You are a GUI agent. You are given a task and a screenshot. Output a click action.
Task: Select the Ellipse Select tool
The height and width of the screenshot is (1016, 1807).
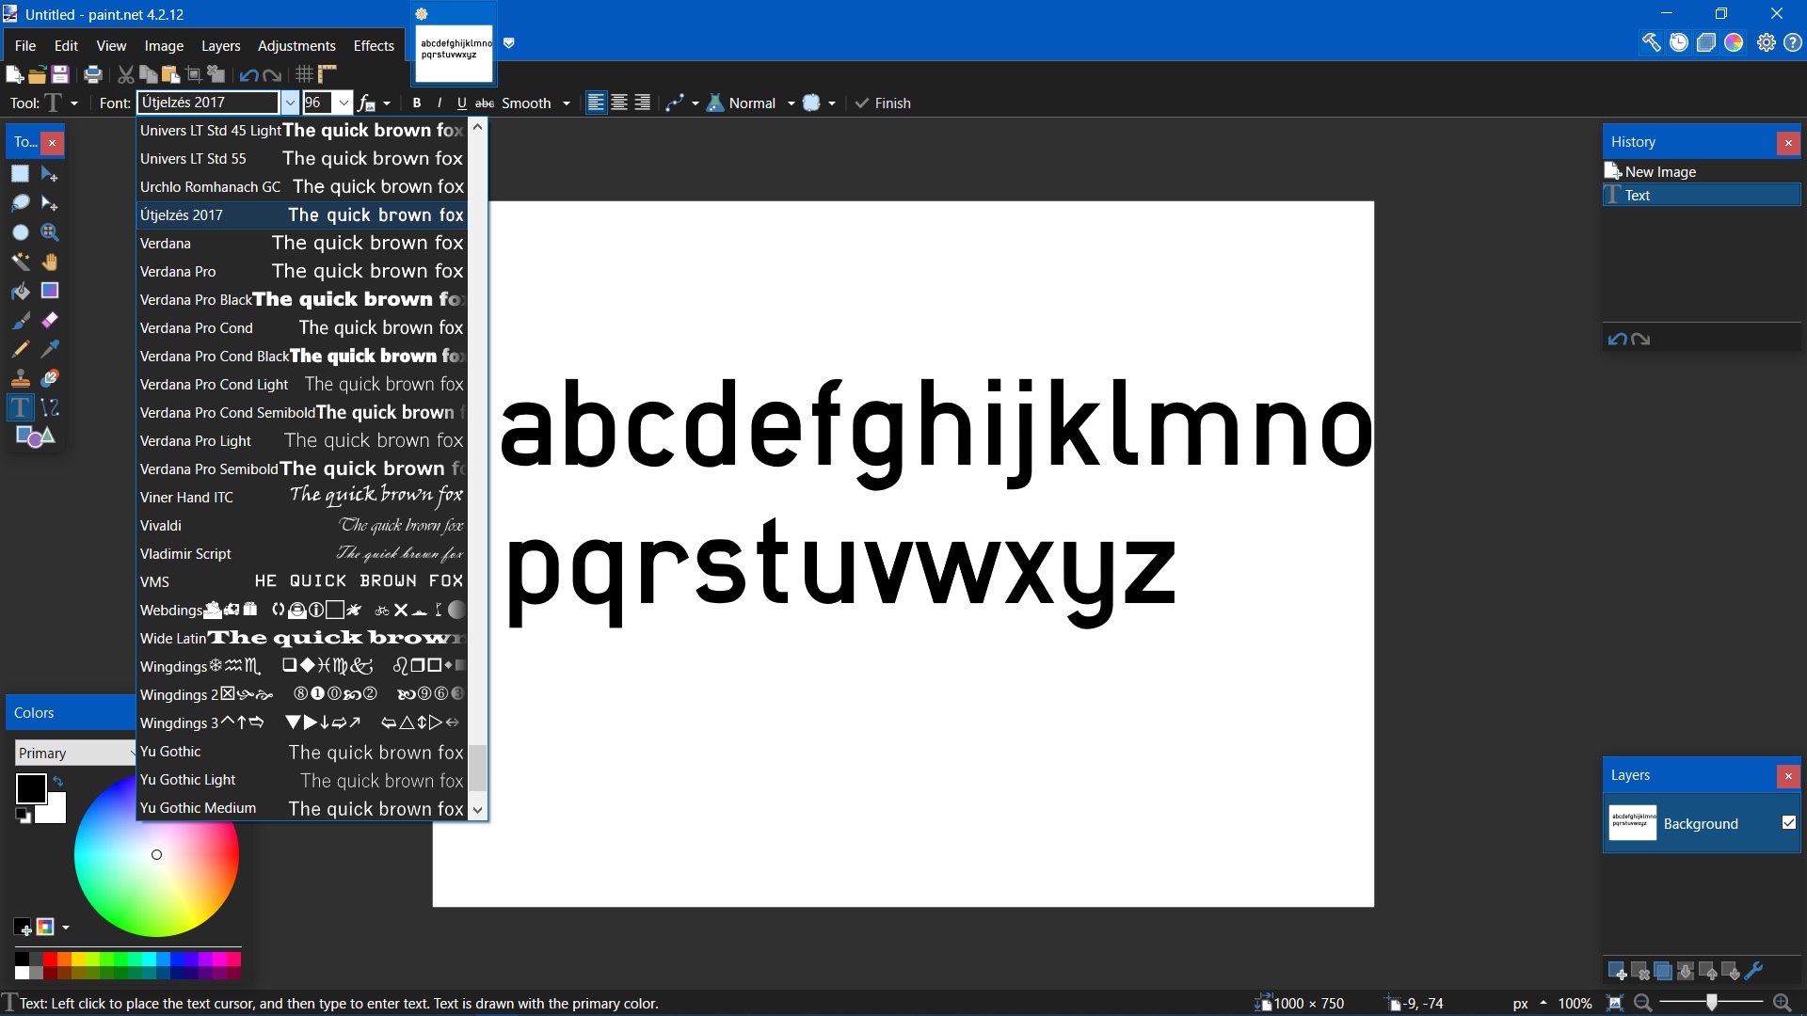pos(20,232)
